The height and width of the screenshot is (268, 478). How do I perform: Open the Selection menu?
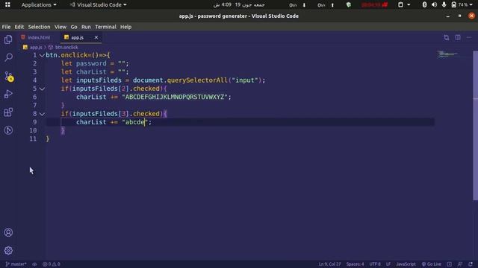[39, 27]
